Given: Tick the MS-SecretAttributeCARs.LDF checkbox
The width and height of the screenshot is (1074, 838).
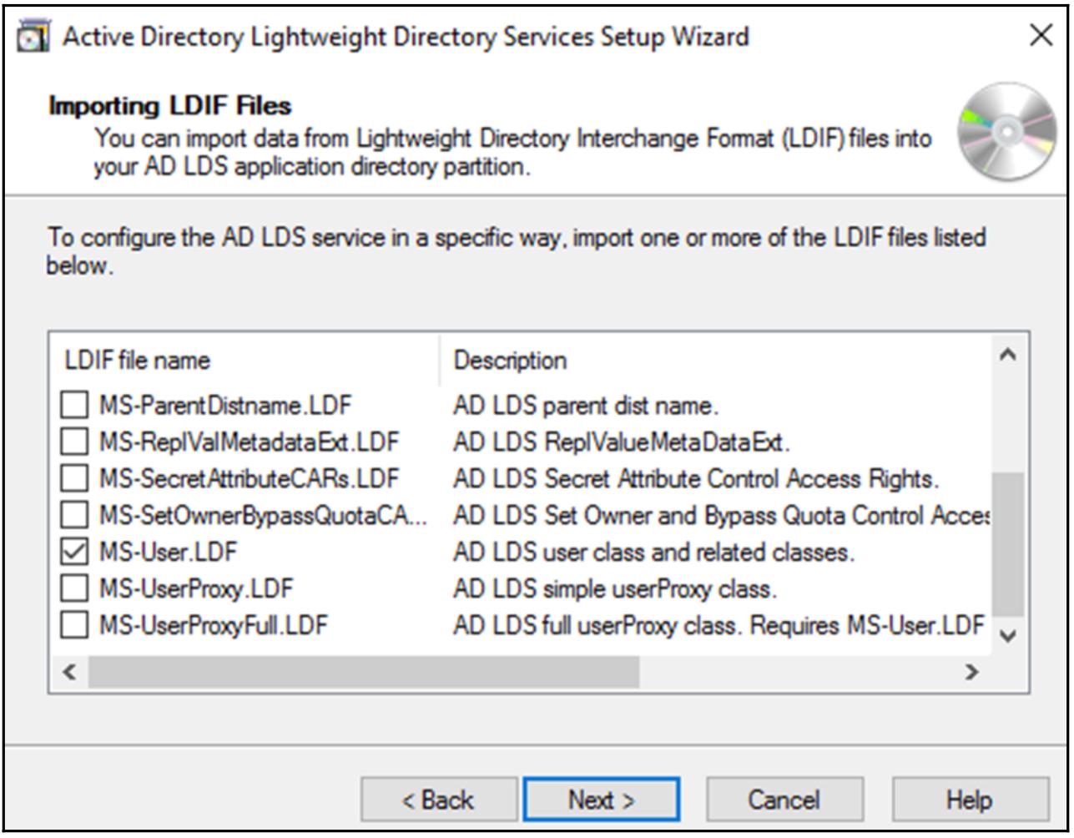Looking at the screenshot, I should click(74, 478).
